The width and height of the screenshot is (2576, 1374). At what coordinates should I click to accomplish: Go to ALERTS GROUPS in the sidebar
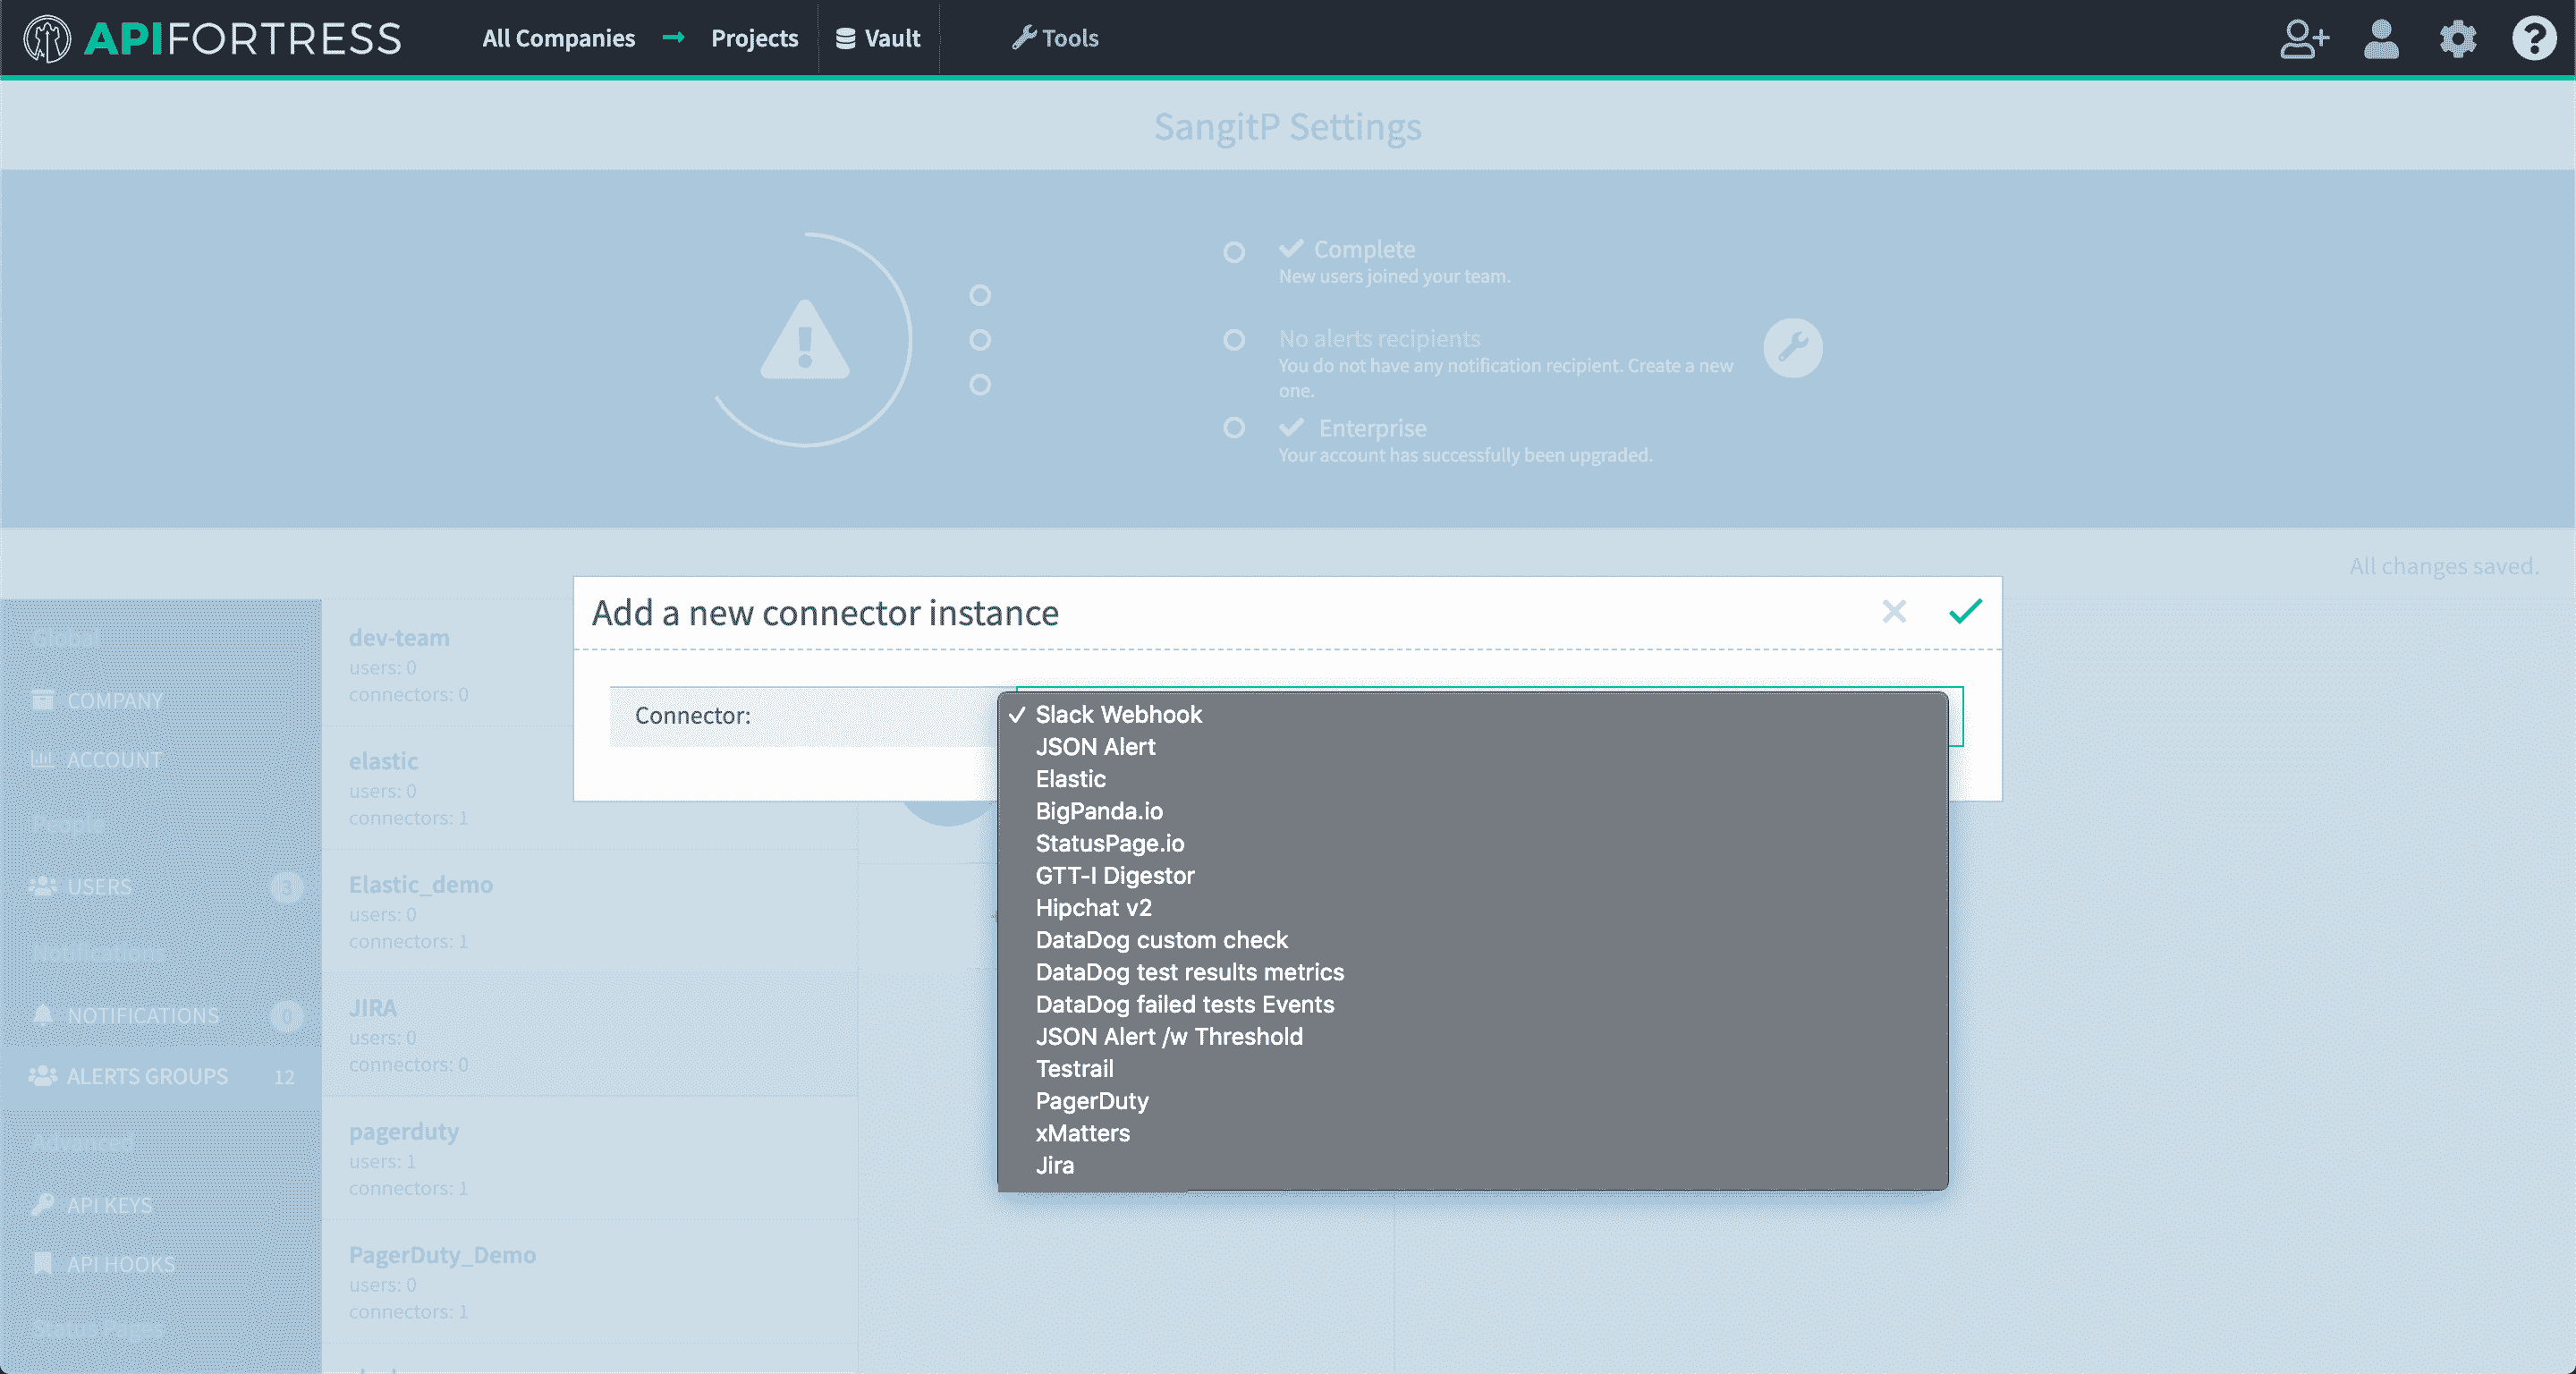click(146, 1076)
